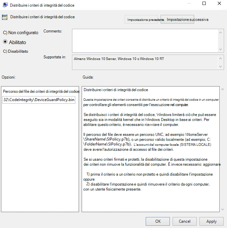The height and width of the screenshot is (228, 227).
Task: Go to Impostazione precedente
Action: coord(141,19)
